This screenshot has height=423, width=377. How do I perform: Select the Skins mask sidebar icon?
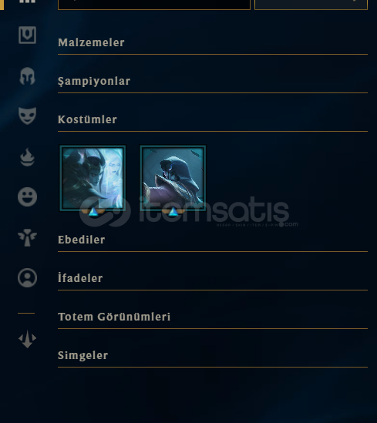pos(27,116)
